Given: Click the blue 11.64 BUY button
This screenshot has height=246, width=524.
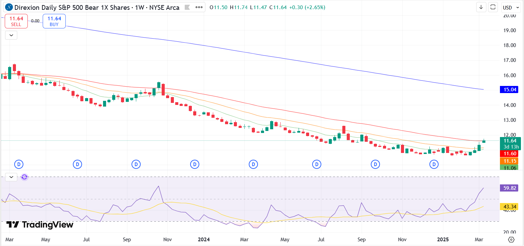Looking at the screenshot, I should point(54,21).
